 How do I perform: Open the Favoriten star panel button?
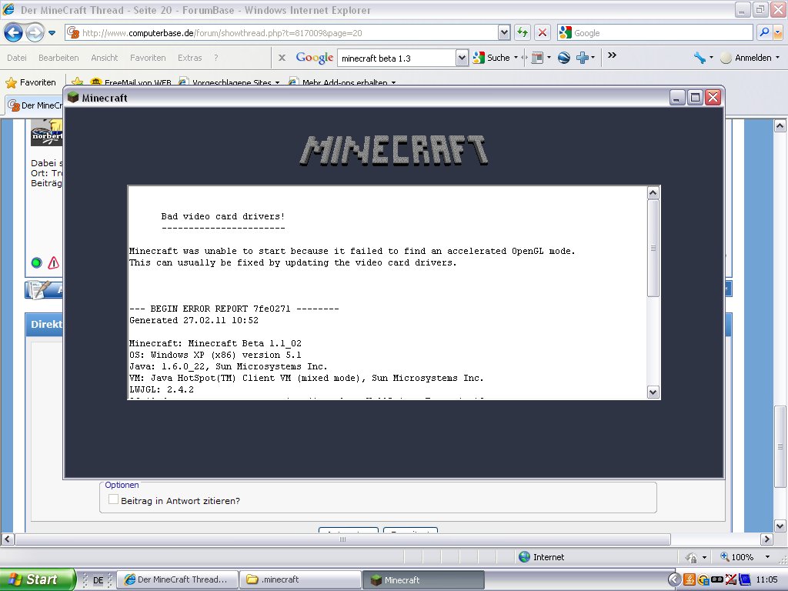click(x=31, y=82)
